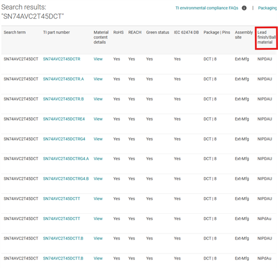278x268 pixels.
Task: Click the Green status column header
Action: (158, 32)
